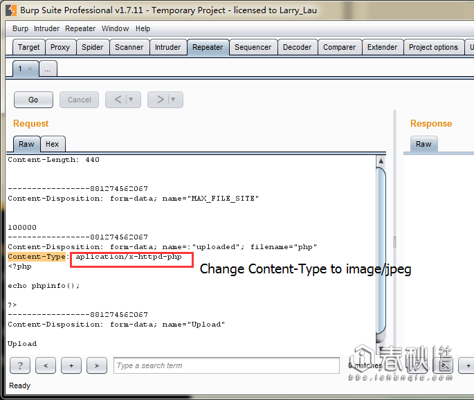Click the filename="php" text
This screenshot has height=400, width=474.
point(284,246)
